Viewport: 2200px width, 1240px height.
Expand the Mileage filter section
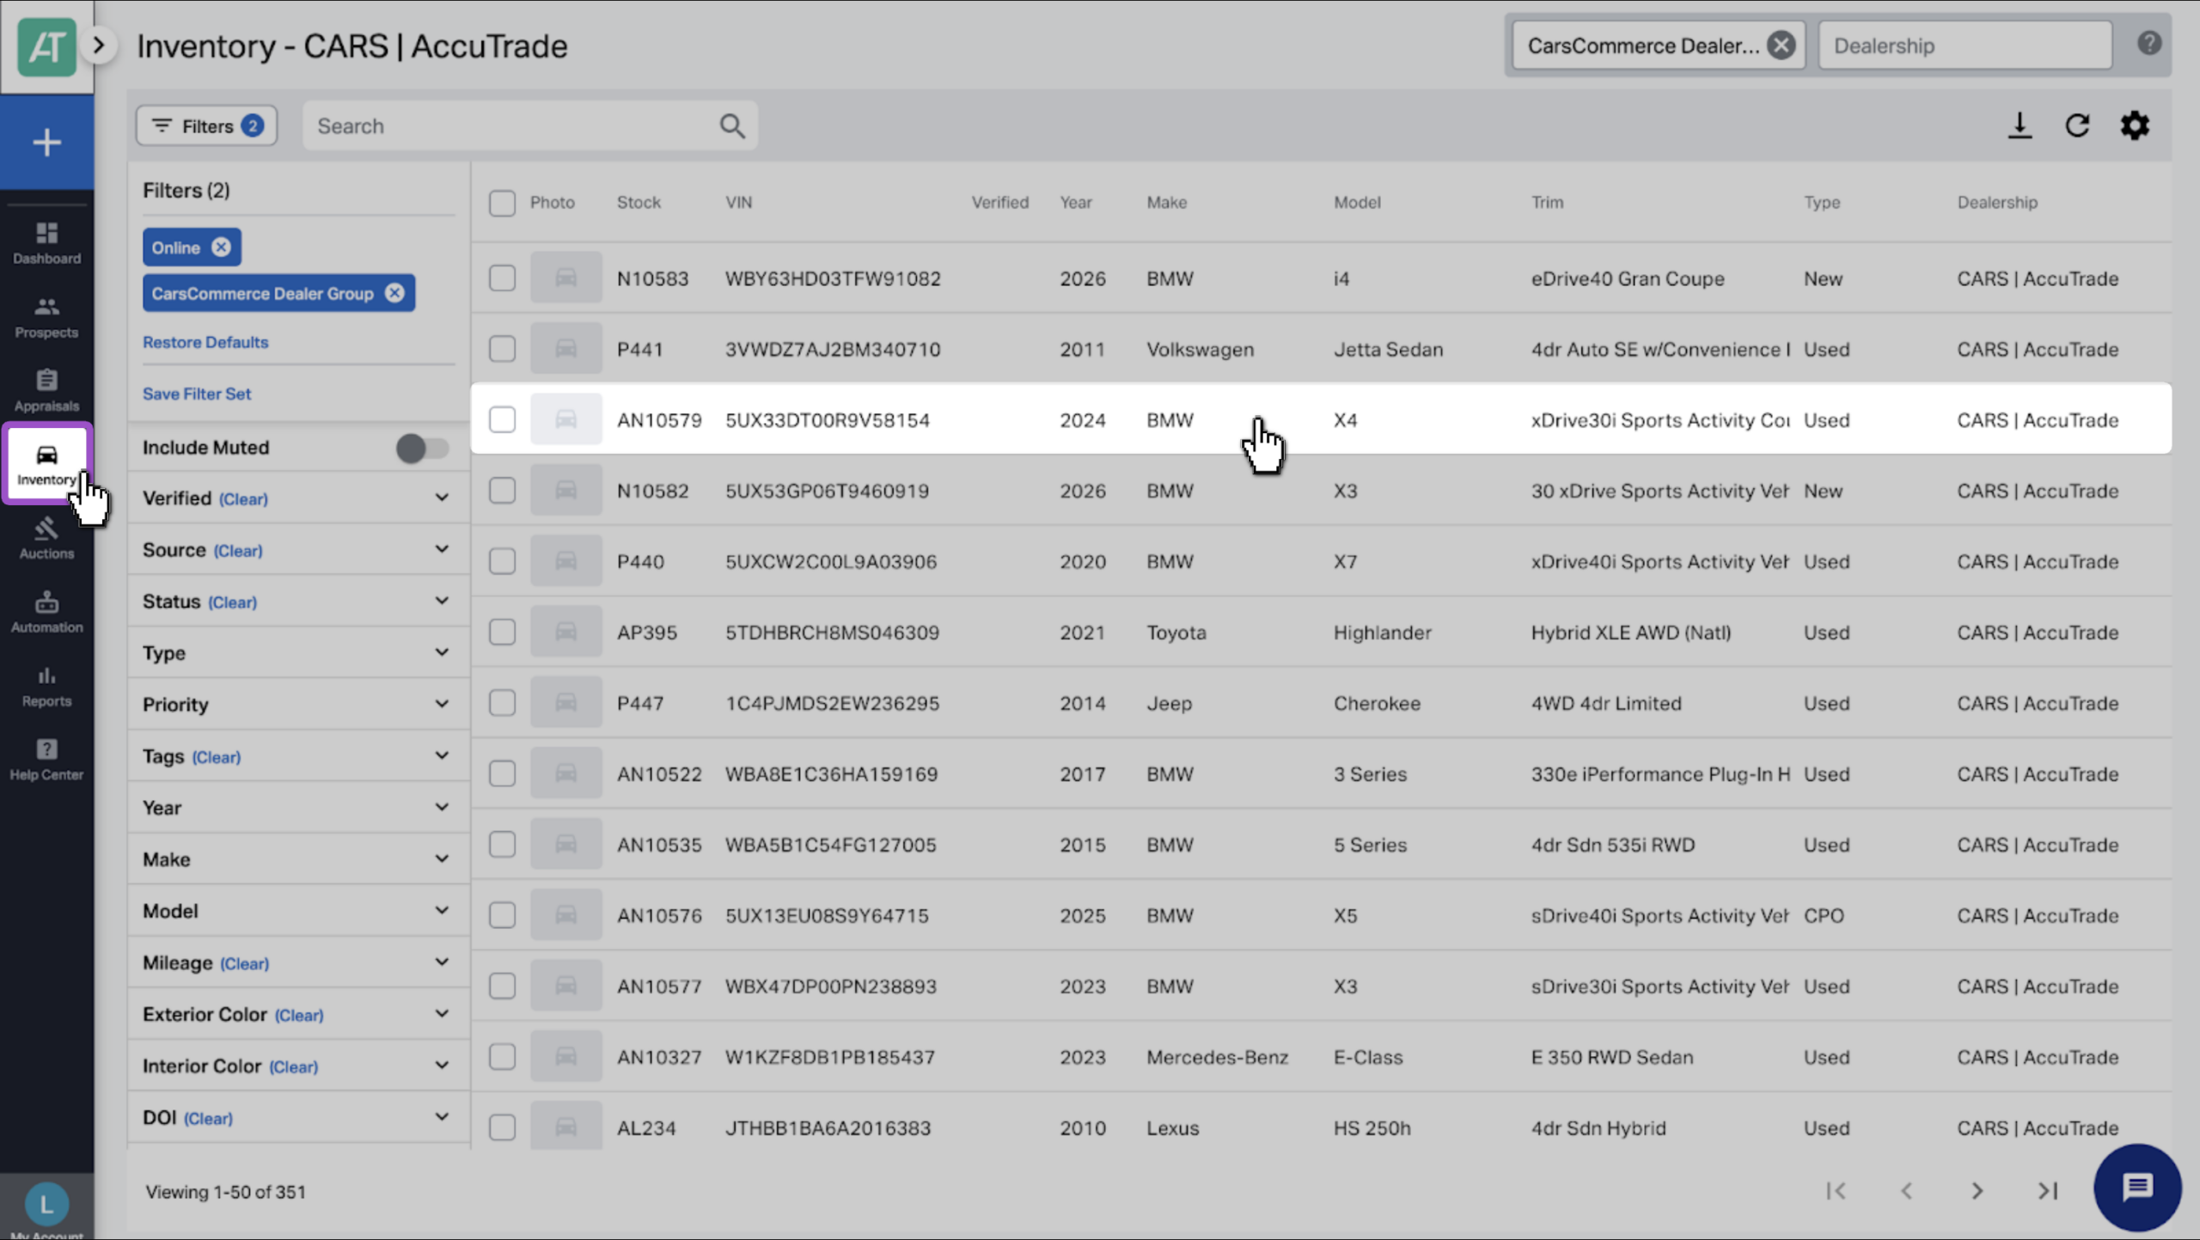pyautogui.click(x=442, y=962)
